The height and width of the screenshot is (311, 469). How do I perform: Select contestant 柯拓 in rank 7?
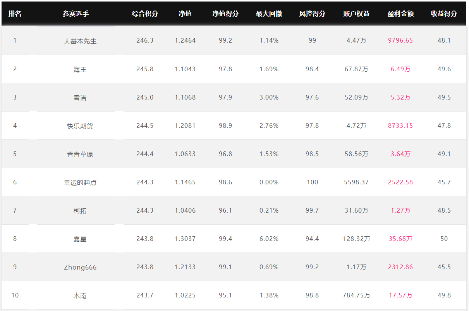(x=80, y=211)
